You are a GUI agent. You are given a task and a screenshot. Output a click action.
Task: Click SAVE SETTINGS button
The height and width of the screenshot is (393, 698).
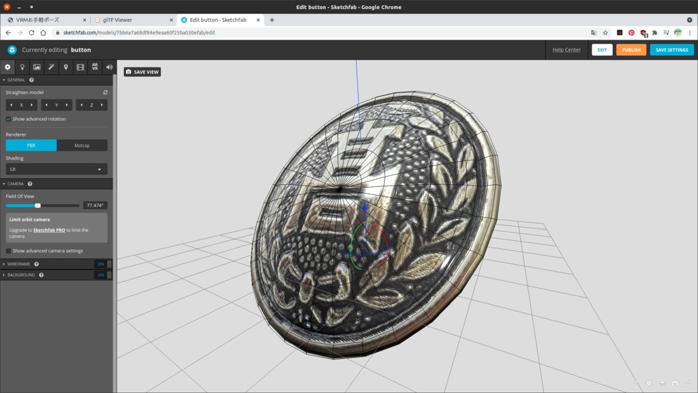(x=671, y=50)
